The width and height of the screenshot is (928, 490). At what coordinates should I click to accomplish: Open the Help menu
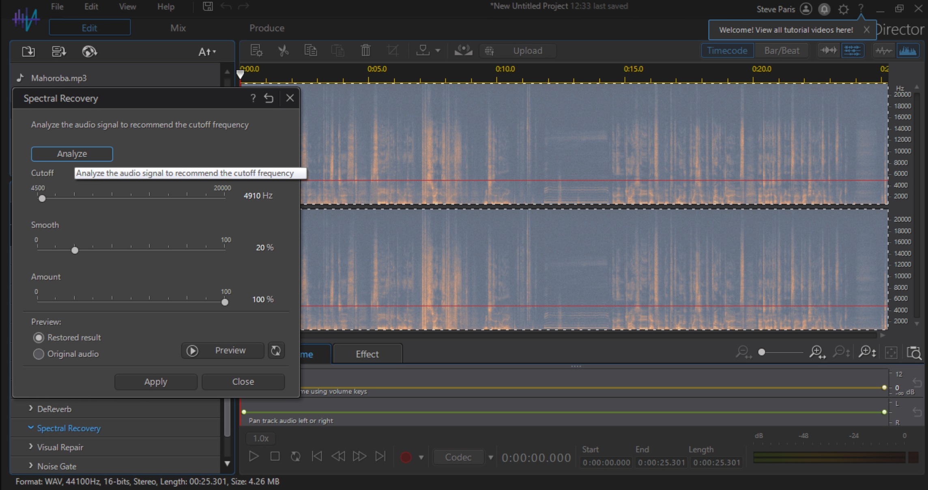click(x=165, y=6)
